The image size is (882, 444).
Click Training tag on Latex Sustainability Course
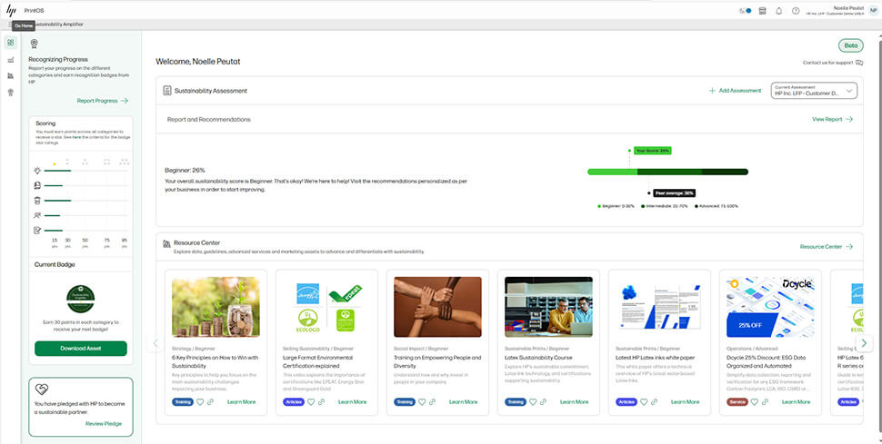tap(516, 402)
